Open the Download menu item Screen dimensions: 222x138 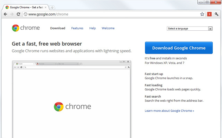[x=58, y=28]
